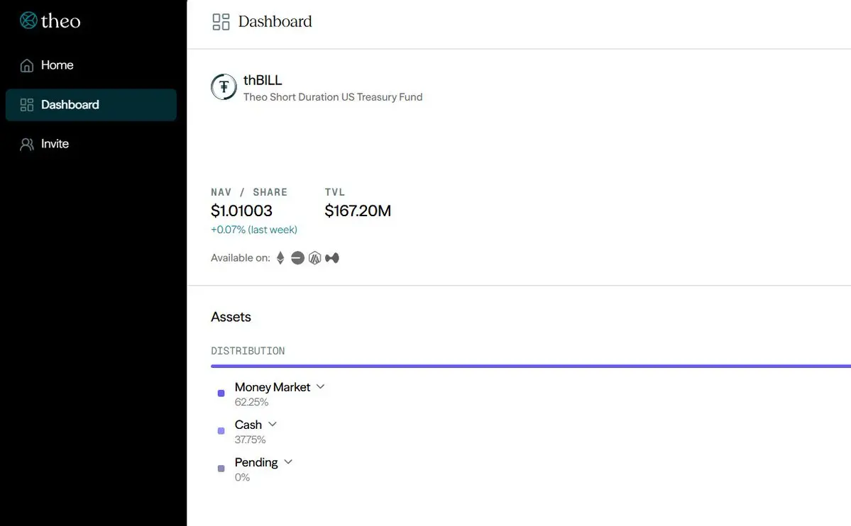
Task: Click the 37.75% value
Action: pyautogui.click(x=251, y=440)
